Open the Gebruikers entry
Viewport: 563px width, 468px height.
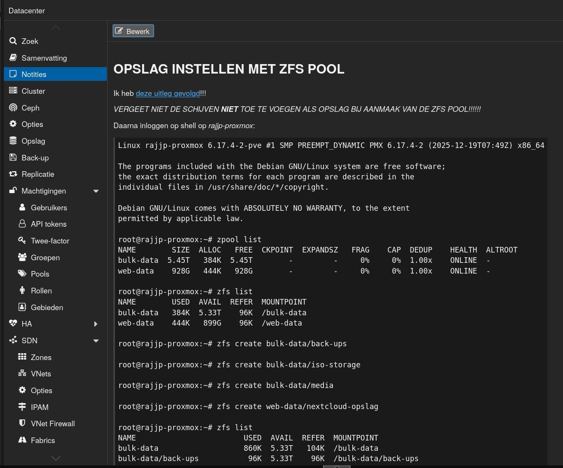[55, 207]
